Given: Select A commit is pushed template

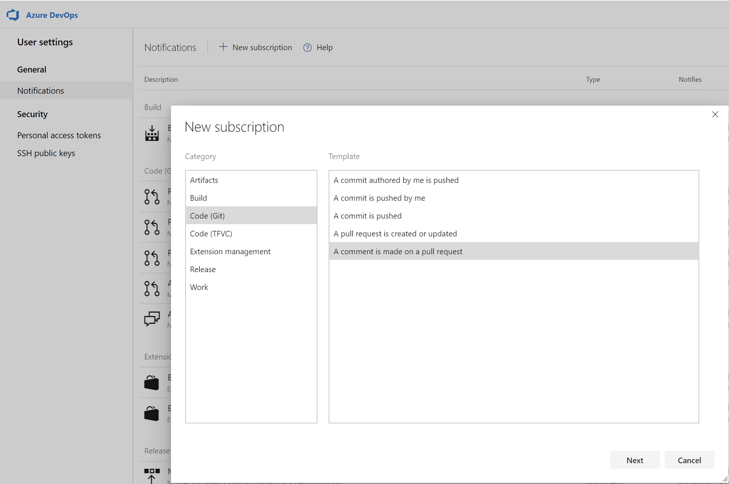Looking at the screenshot, I should click(367, 215).
